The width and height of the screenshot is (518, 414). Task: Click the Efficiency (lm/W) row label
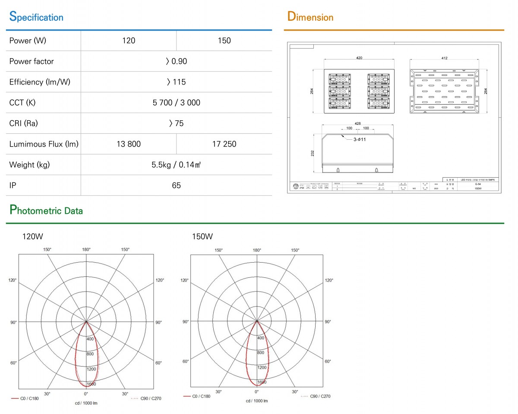click(40, 82)
